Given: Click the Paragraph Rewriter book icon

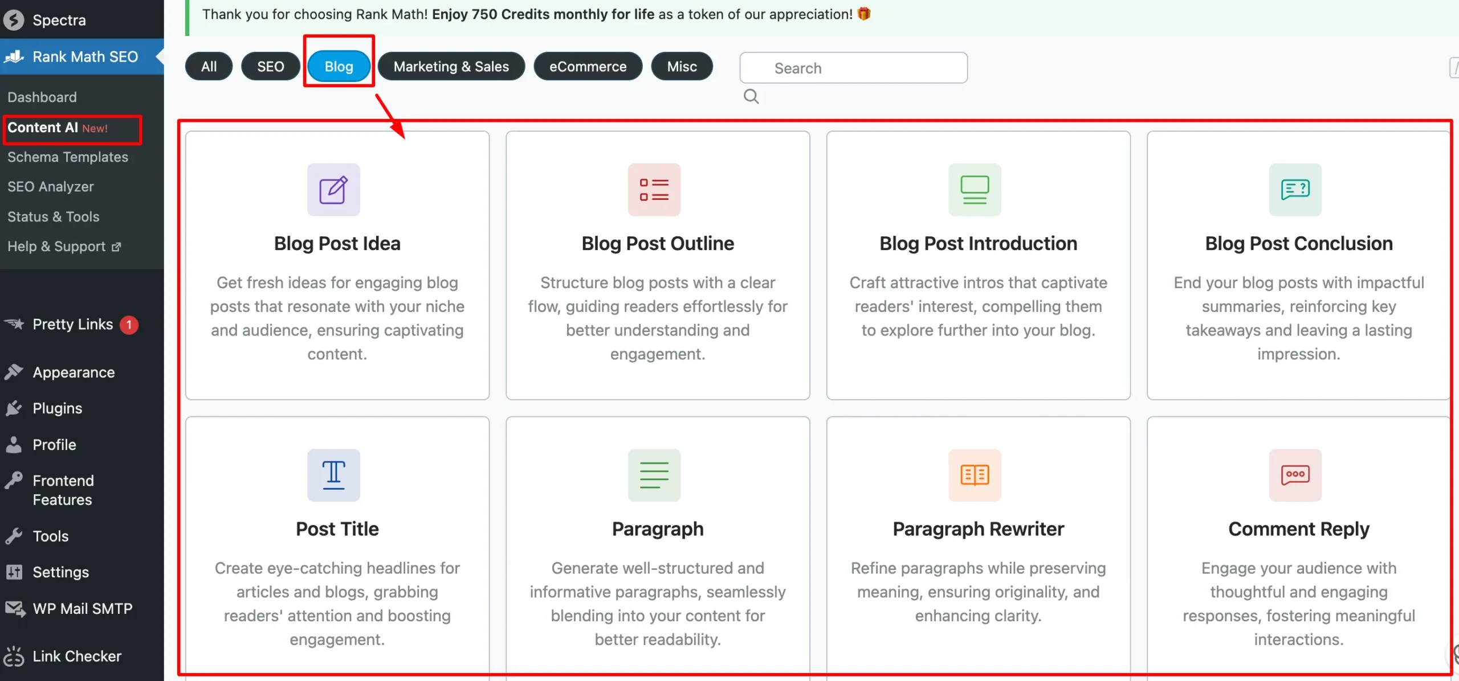Looking at the screenshot, I should coord(975,475).
